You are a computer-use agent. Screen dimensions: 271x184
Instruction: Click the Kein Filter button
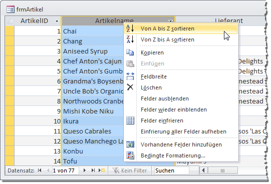point(130,170)
